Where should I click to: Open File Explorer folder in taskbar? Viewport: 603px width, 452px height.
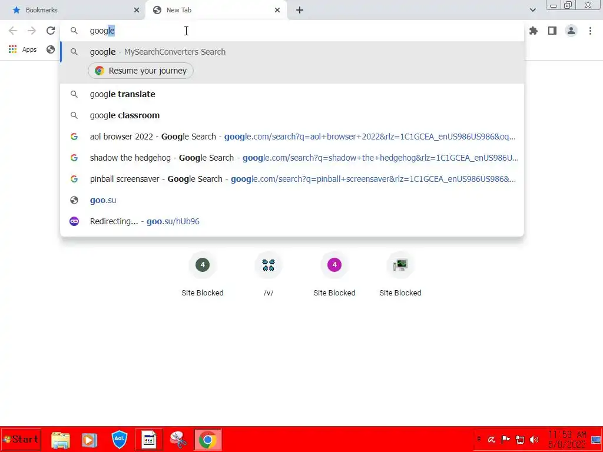click(x=61, y=440)
